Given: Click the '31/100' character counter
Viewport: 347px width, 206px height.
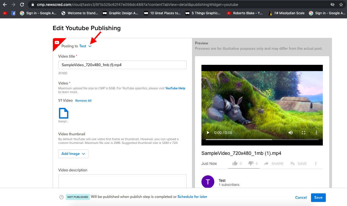Looking at the screenshot, I should pyautogui.click(x=63, y=73).
